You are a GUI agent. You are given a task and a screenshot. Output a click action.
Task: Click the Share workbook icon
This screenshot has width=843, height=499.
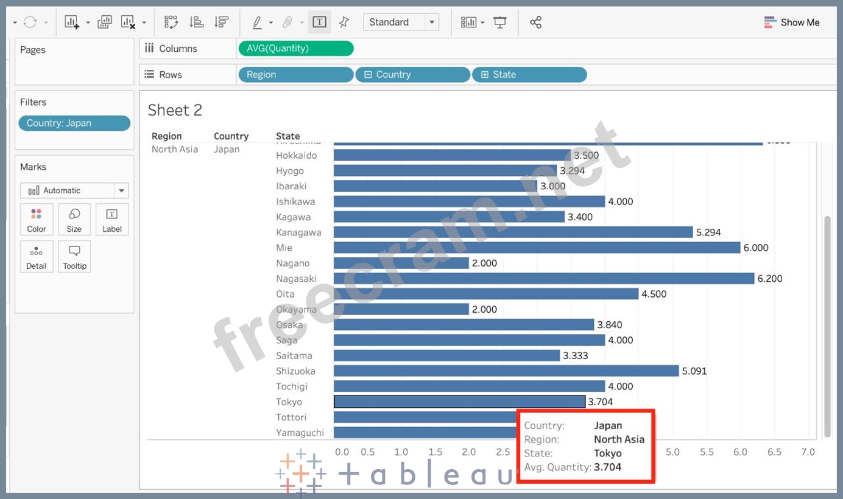pyautogui.click(x=535, y=23)
